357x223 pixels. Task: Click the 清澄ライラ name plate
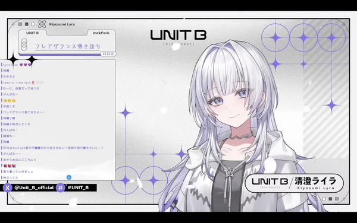tap(294, 183)
